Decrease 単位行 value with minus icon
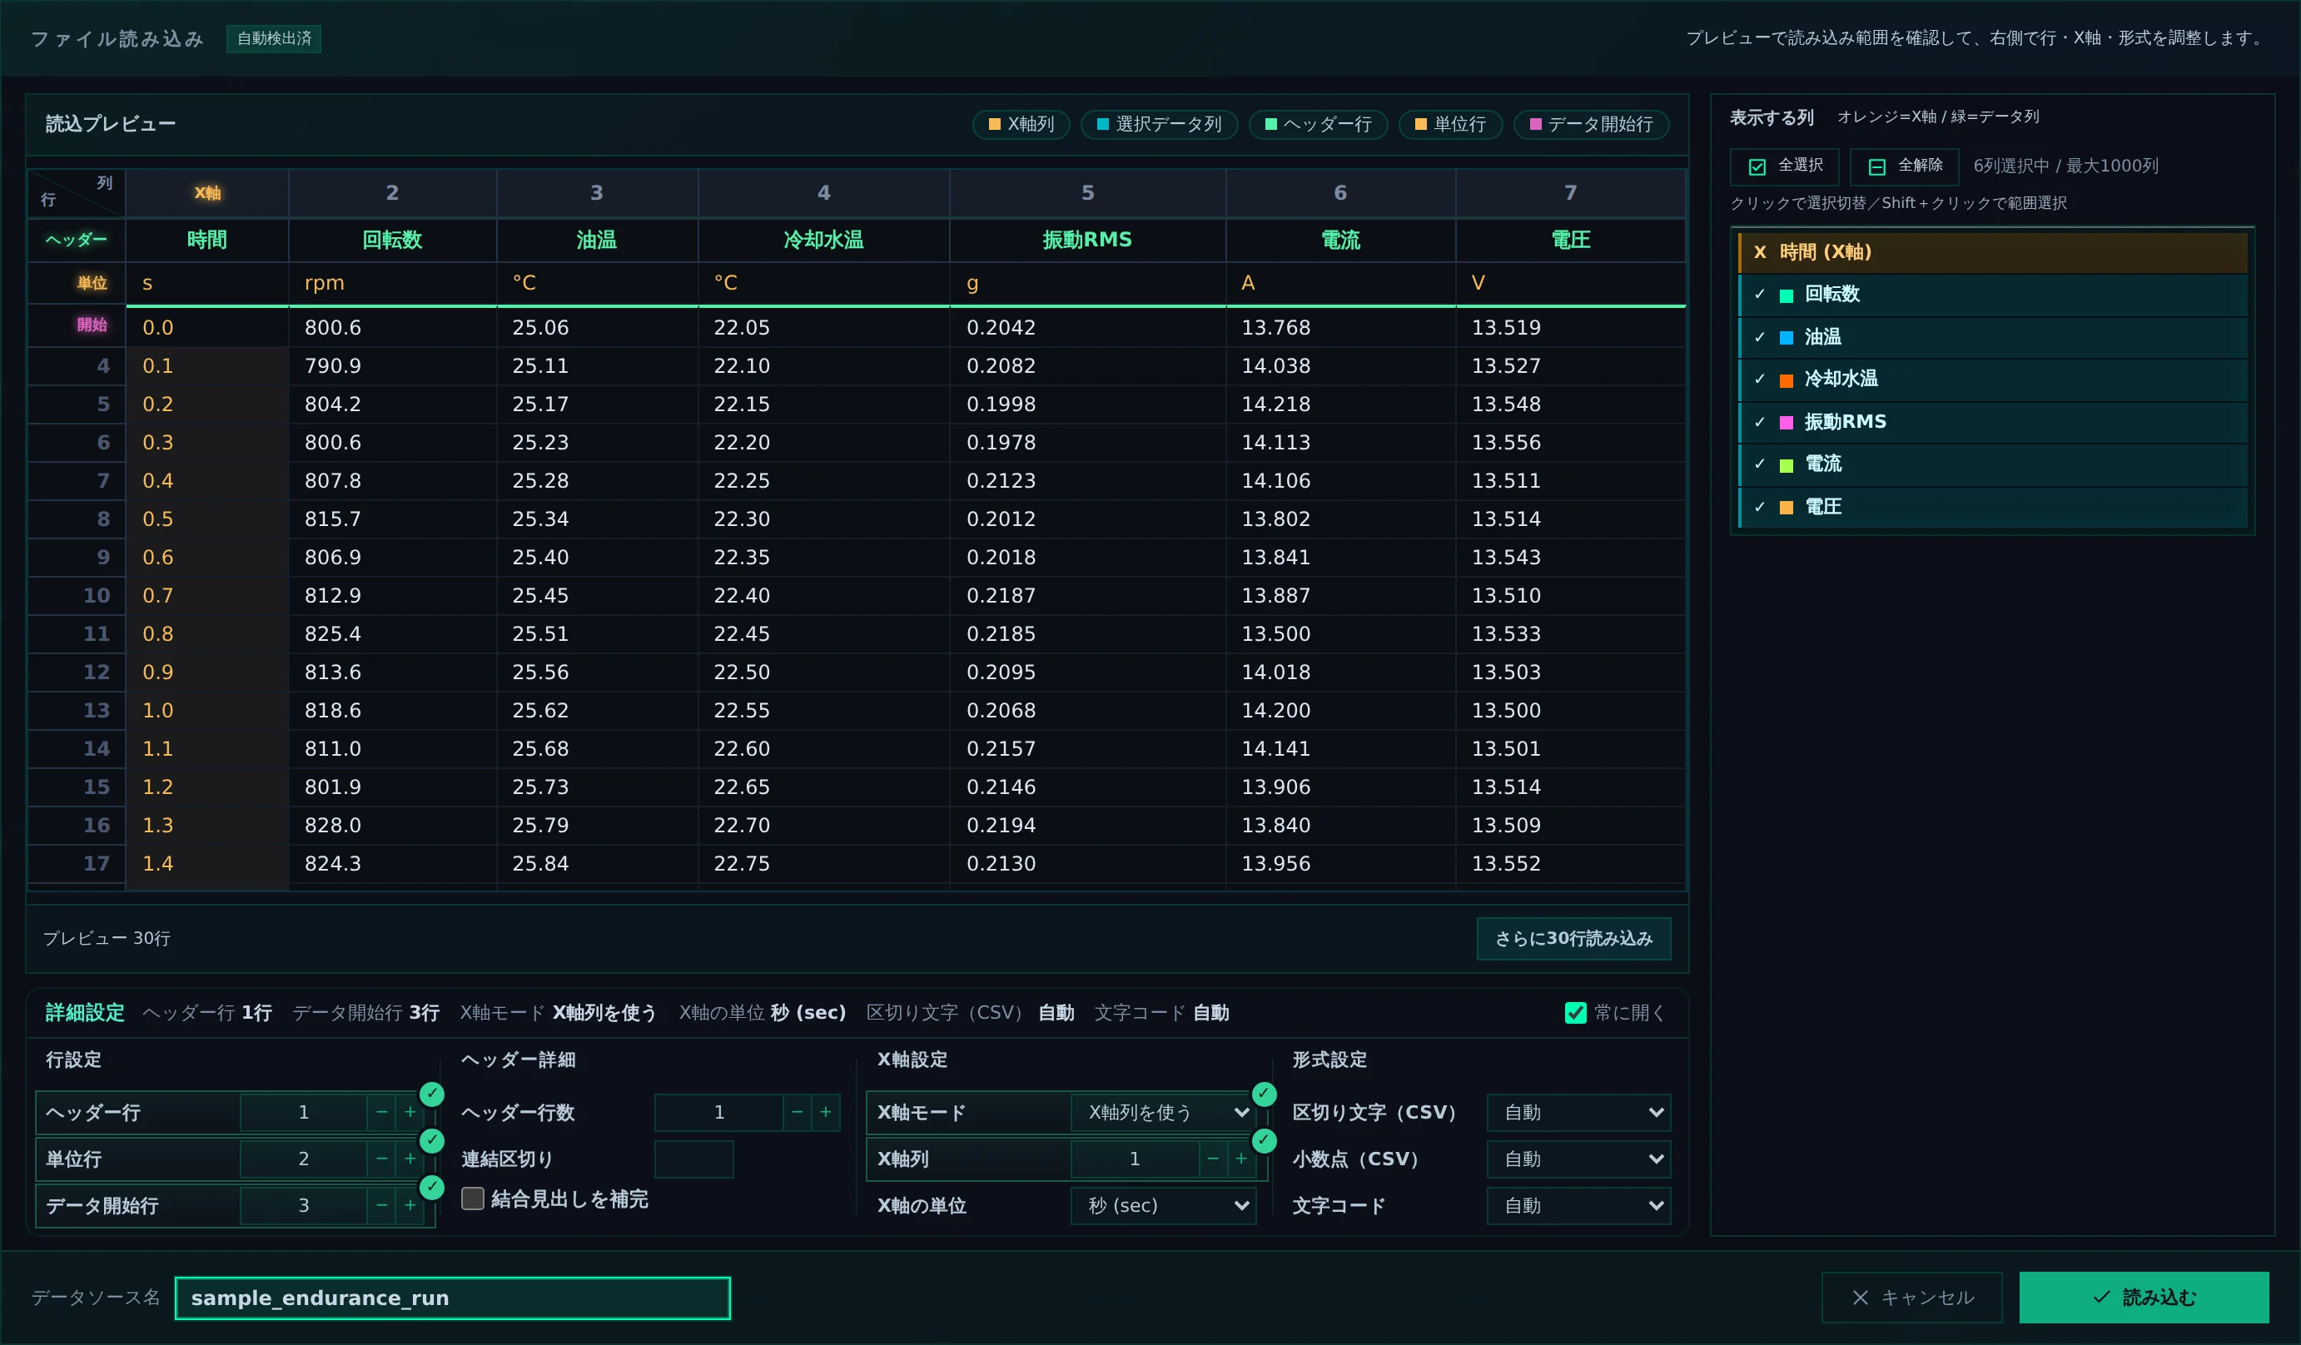The width and height of the screenshot is (2301, 1345). (x=381, y=1159)
